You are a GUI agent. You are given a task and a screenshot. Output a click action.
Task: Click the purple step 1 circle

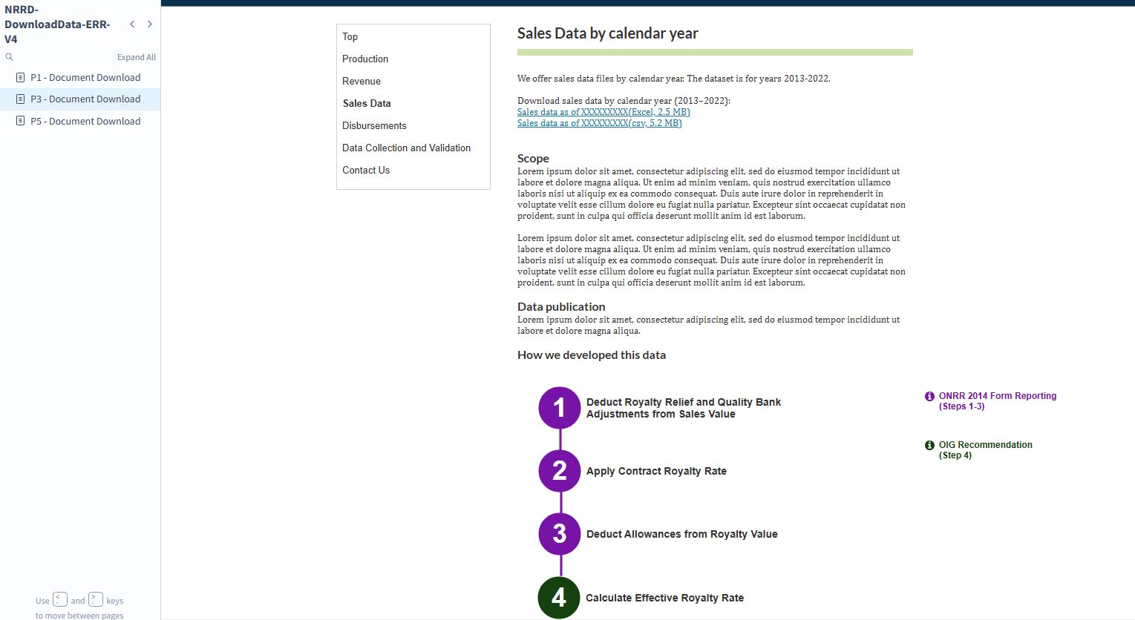point(560,408)
